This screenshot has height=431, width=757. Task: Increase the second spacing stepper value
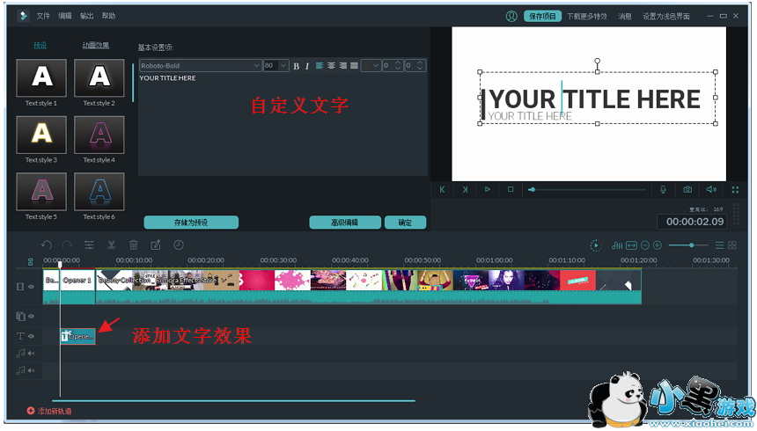click(x=420, y=62)
